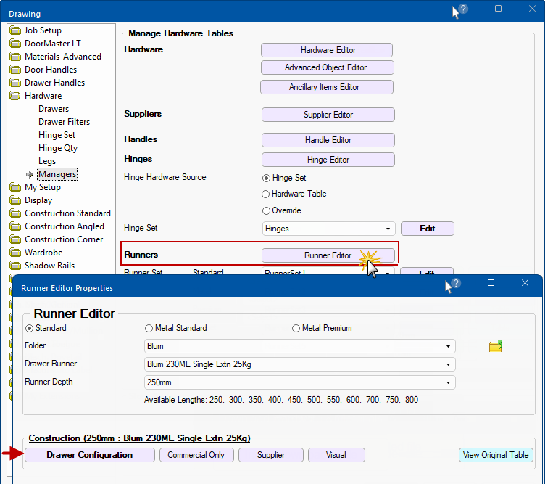Click the yellow folder icon beside Folder dropdown
Screen dimensions: 545x484
[x=495, y=346]
